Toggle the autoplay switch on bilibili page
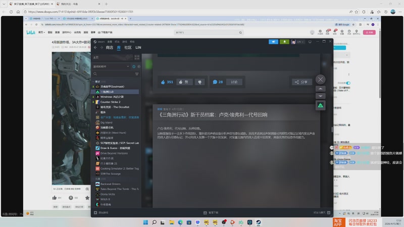The height and width of the screenshot is (227, 404). tap(348, 83)
